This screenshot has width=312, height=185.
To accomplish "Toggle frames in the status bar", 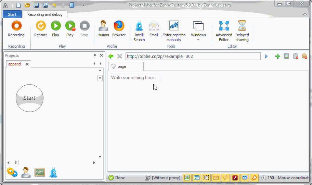I will point(206,177).
